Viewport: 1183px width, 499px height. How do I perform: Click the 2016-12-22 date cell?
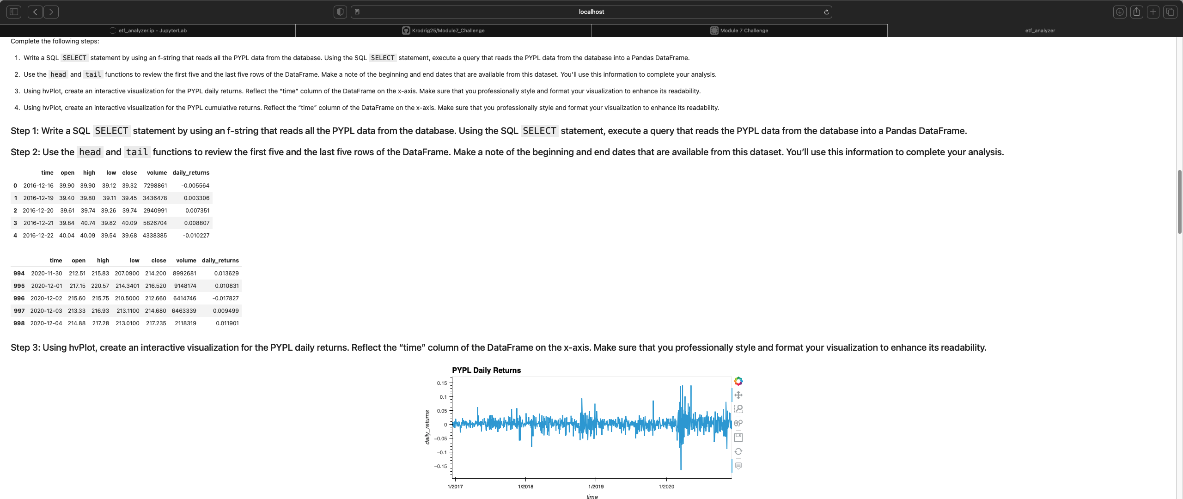coord(38,236)
